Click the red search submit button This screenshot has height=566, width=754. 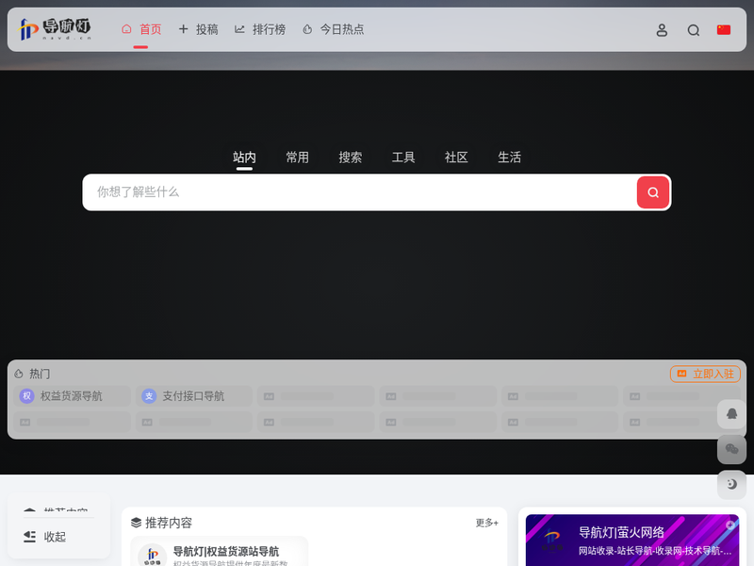[653, 192]
